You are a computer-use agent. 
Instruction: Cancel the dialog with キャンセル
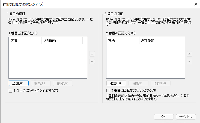186,117
